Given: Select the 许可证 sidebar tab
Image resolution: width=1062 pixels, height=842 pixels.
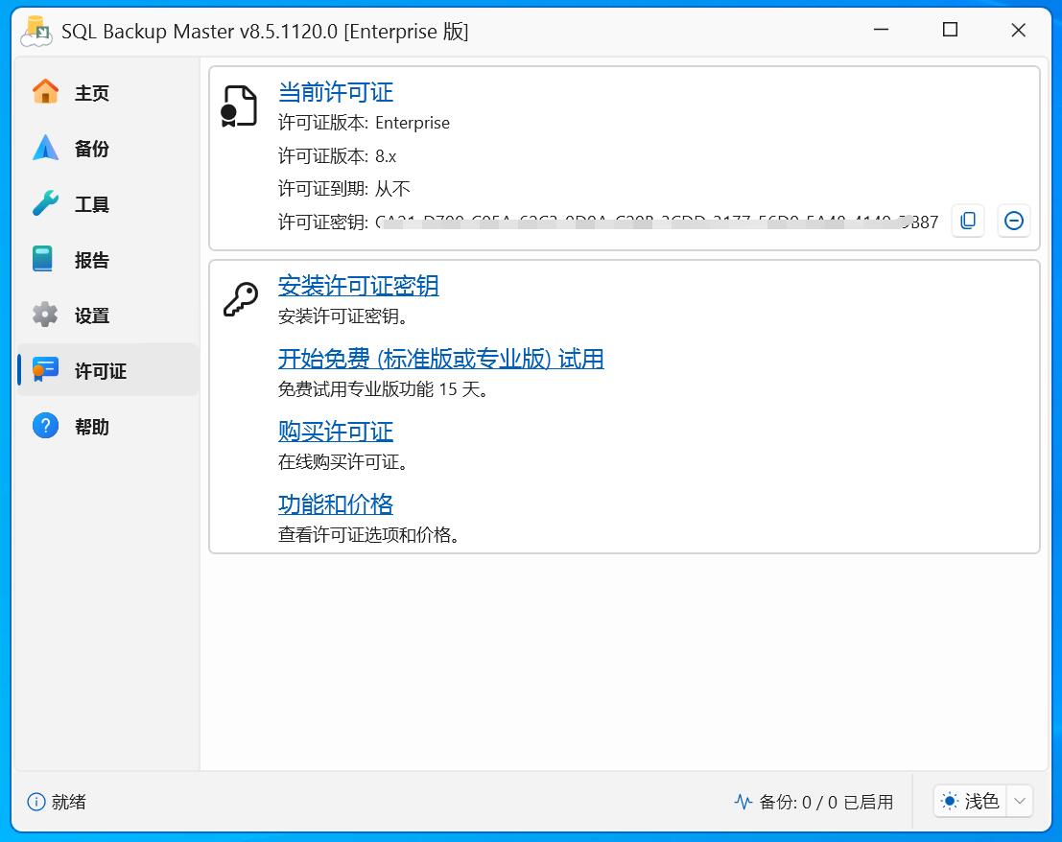Looking at the screenshot, I should (x=108, y=370).
